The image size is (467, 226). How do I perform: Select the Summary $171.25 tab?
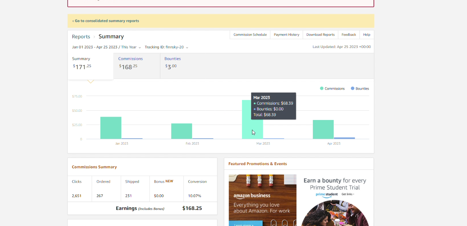pyautogui.click(x=91, y=66)
